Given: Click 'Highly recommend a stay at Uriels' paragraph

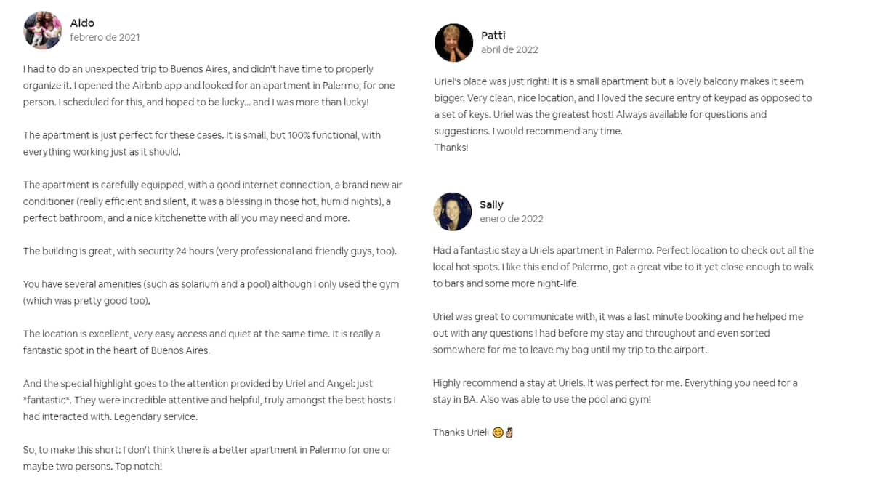Looking at the screenshot, I should 615,391.
